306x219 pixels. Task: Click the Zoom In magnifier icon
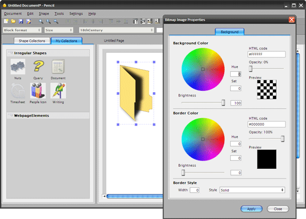41,21
